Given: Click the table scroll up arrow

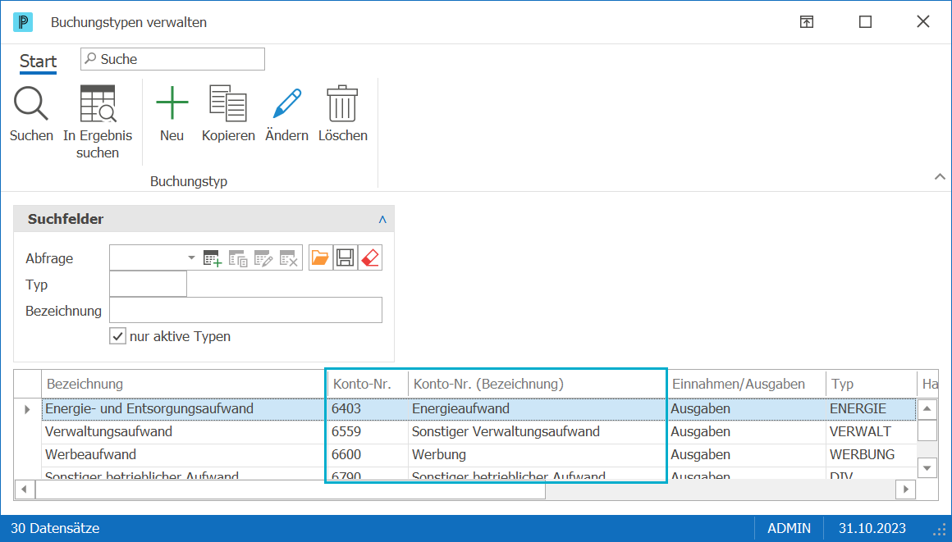Looking at the screenshot, I should [927, 409].
